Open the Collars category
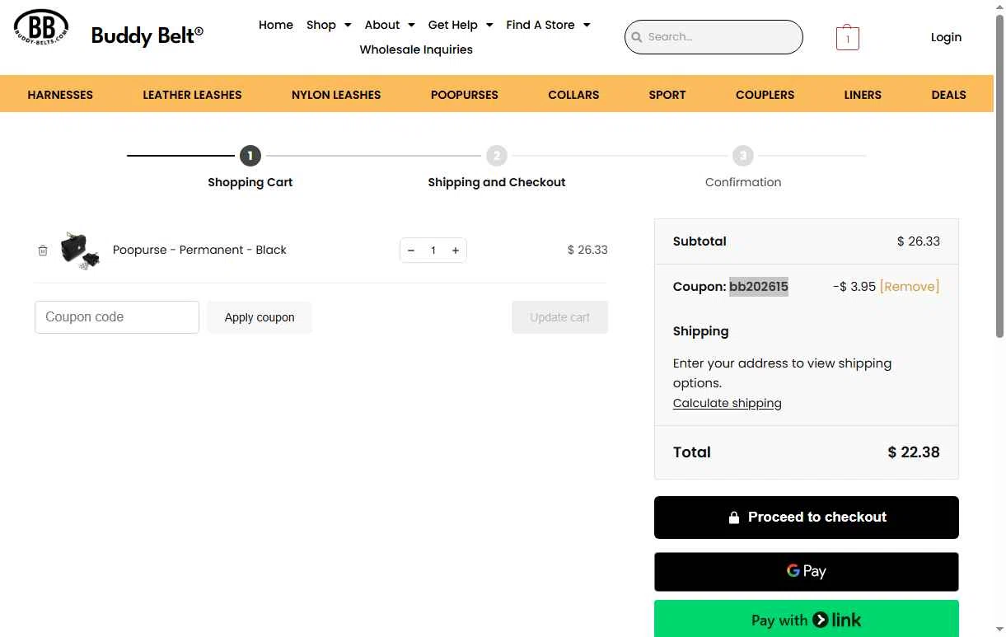 573,95
